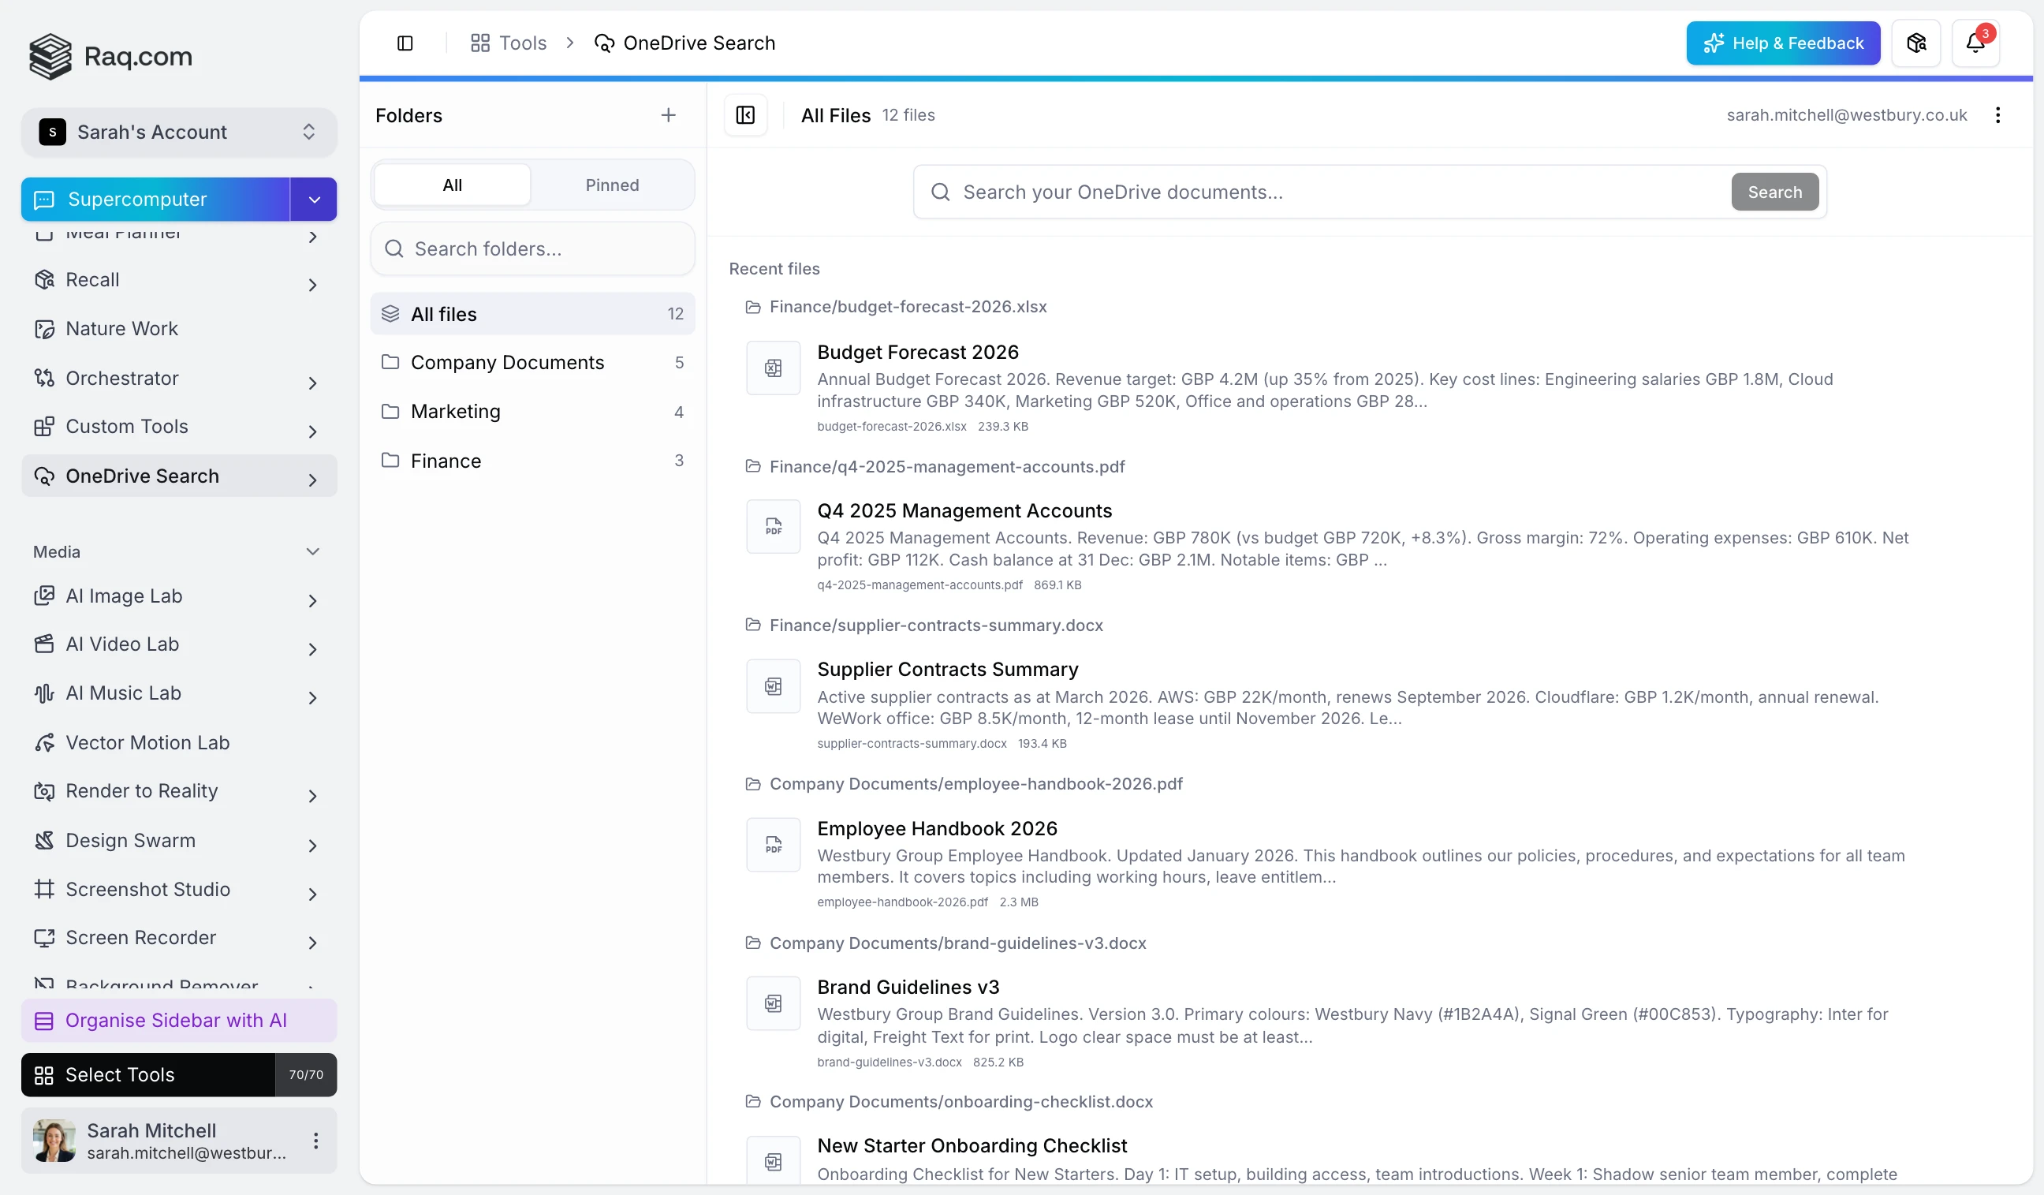The image size is (2044, 1195).
Task: Add a new folder with plus icon
Action: (x=668, y=115)
